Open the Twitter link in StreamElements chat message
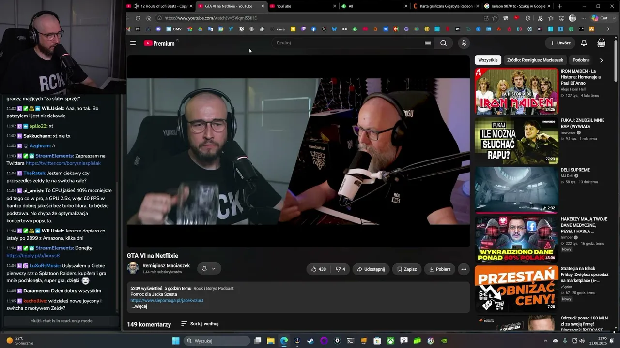 [63, 163]
